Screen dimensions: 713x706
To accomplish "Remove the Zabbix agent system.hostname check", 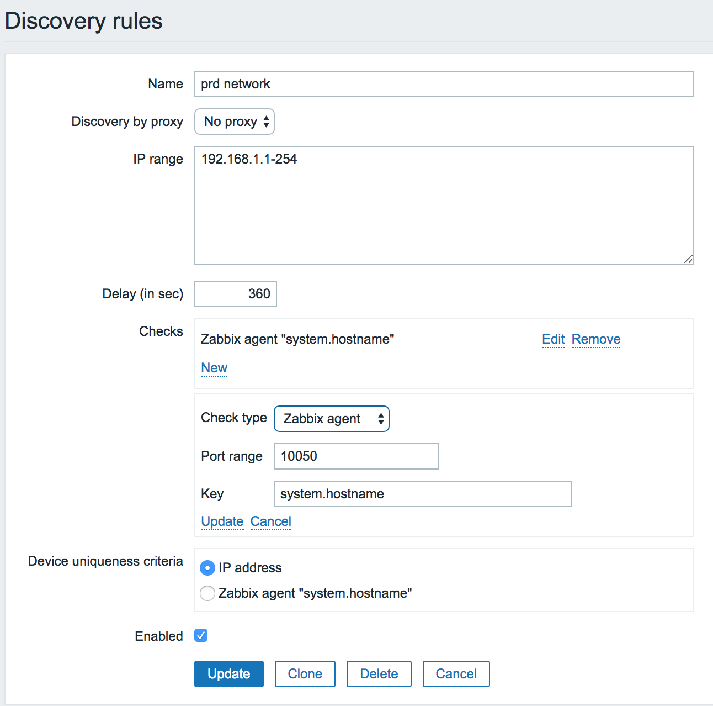I will click(595, 339).
